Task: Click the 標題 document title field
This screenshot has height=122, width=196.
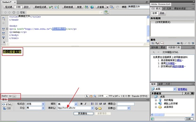Action: [x=139, y=7]
